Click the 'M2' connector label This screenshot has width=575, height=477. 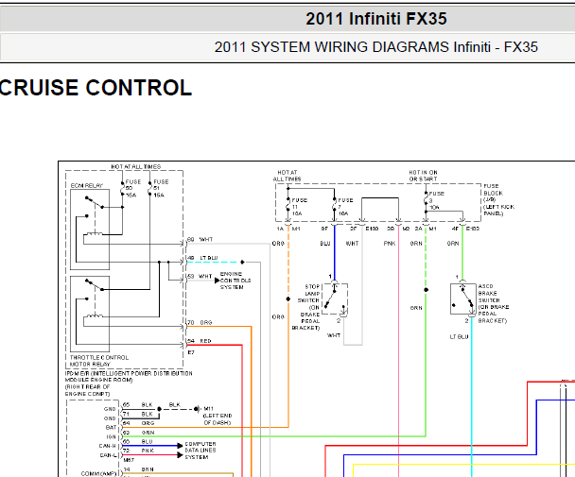tap(406, 229)
